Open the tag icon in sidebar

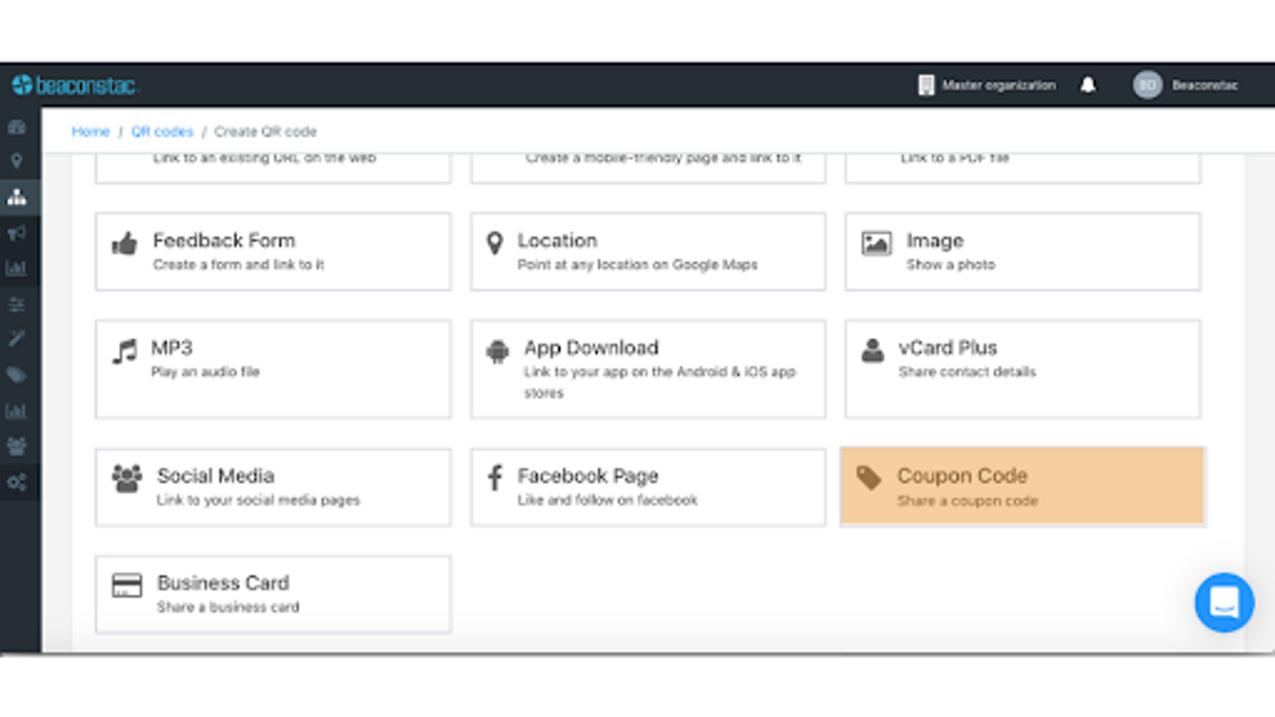[x=17, y=375]
